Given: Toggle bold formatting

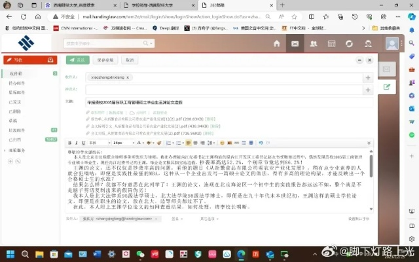Looking at the screenshot, I should [70, 143].
